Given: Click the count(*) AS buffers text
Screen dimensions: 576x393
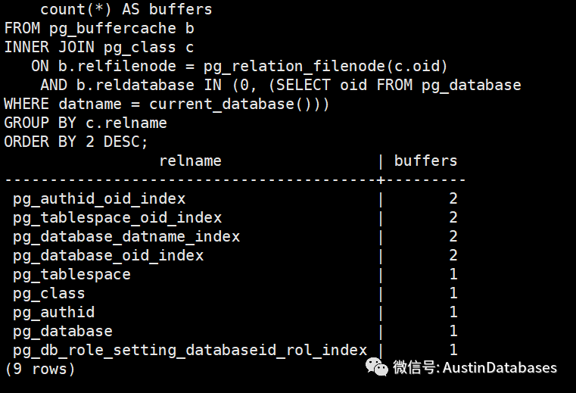Looking at the screenshot, I should [x=126, y=10].
